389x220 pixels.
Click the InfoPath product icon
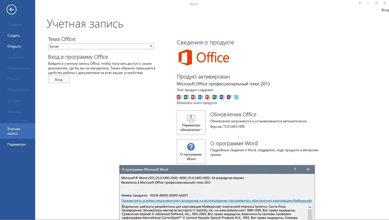pyautogui.click(x=229, y=97)
